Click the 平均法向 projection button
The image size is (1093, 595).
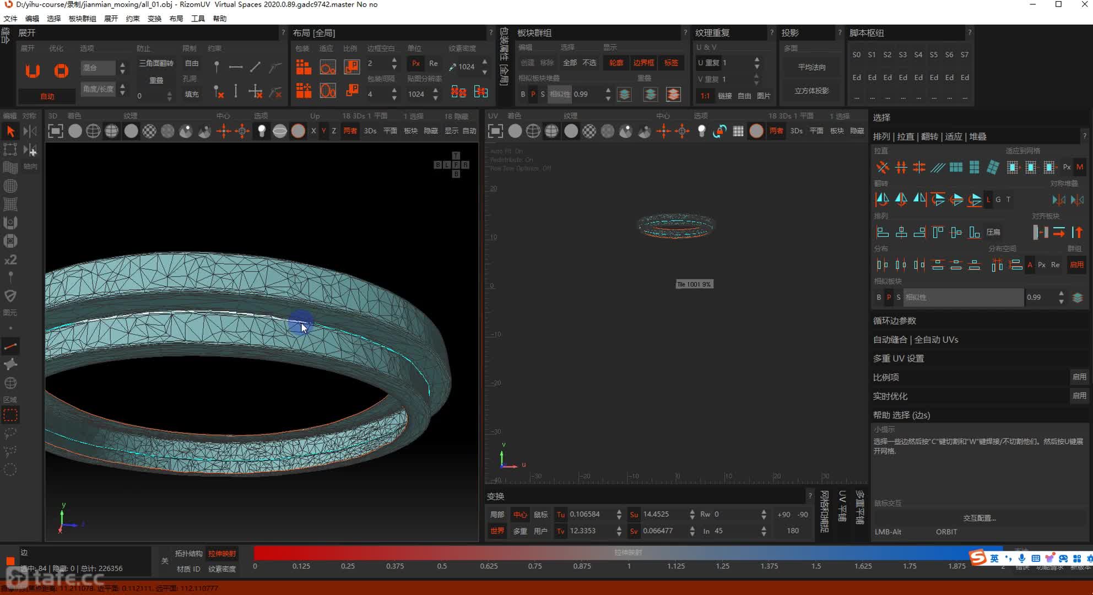click(x=811, y=67)
